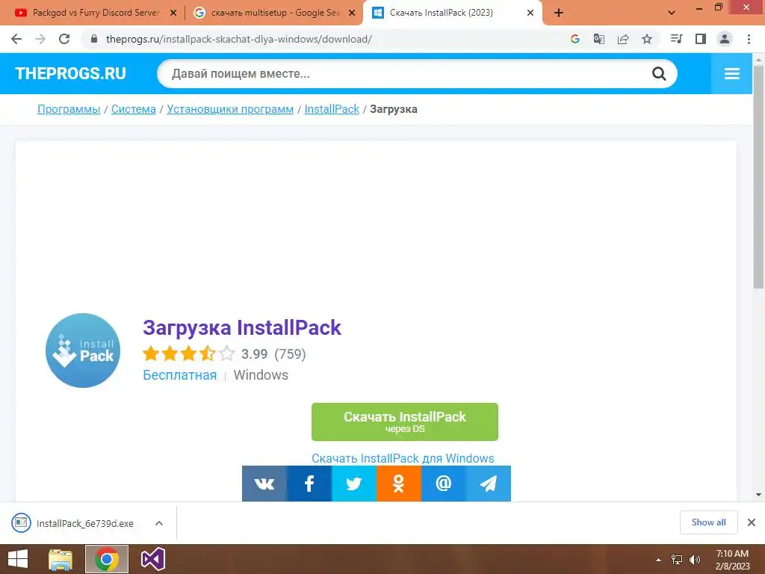Click Chrome icon in taskbar
The width and height of the screenshot is (765, 574).
click(x=107, y=559)
